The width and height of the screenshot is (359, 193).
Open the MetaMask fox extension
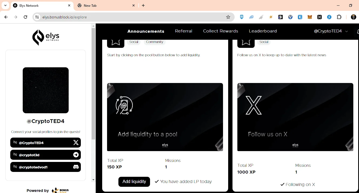(310, 17)
